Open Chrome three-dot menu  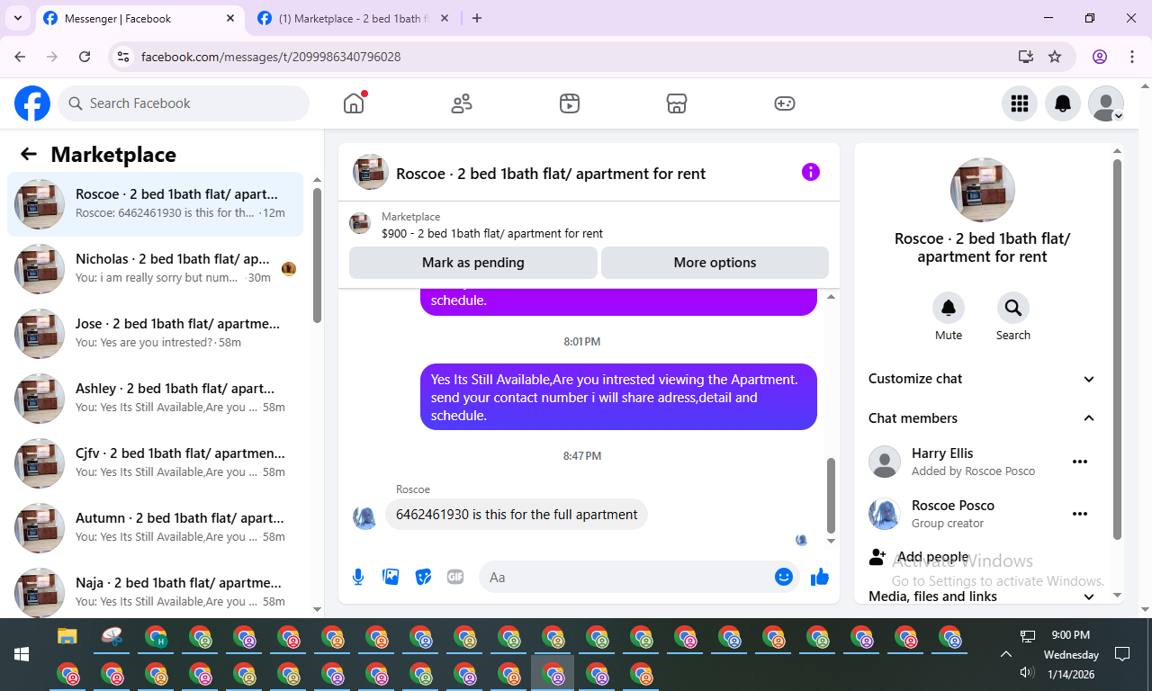click(x=1132, y=57)
